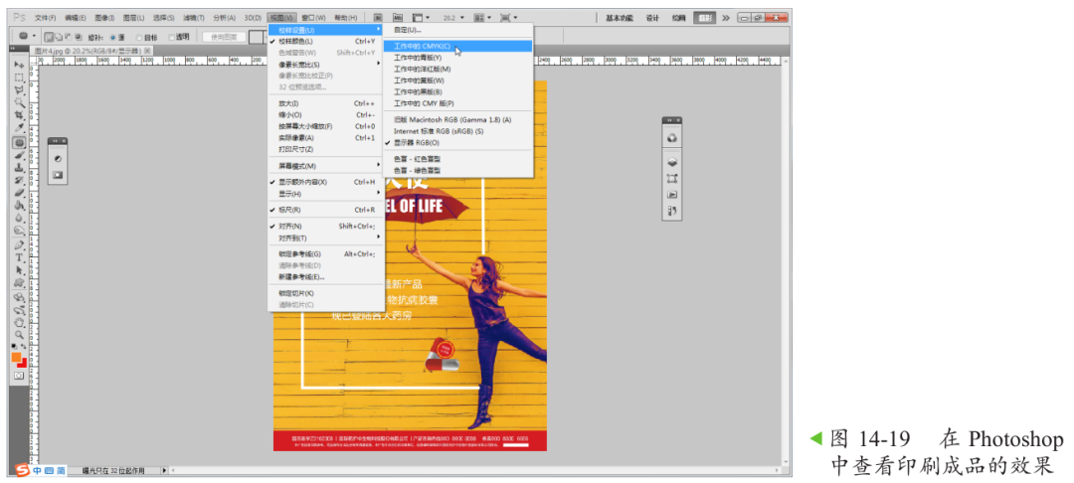Open the Layers panel icon on right dock
Image resolution: width=1074 pixels, height=483 pixels.
click(x=672, y=162)
